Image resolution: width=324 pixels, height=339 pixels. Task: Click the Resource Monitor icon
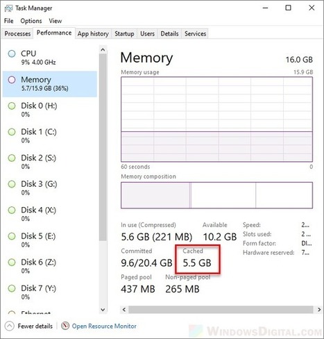coord(65,326)
